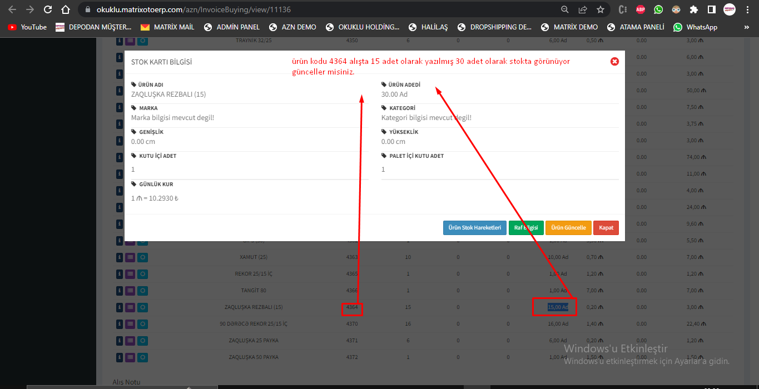The image size is (759, 389).
Task: Bookmark this page with the star icon
Action: point(600,9)
